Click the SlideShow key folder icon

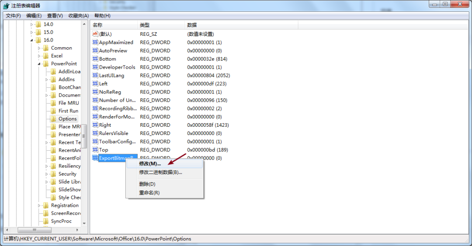[53, 189]
